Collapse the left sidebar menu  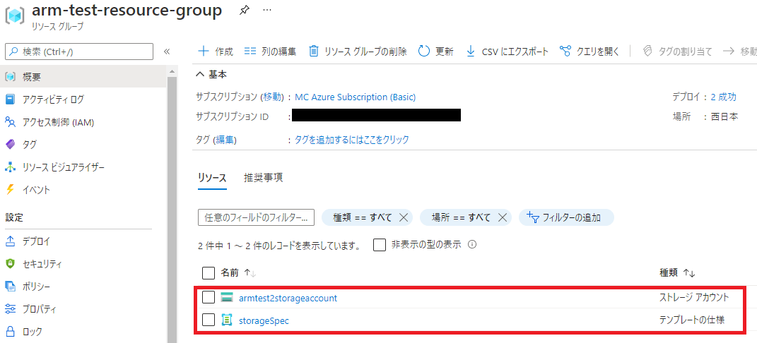(167, 52)
